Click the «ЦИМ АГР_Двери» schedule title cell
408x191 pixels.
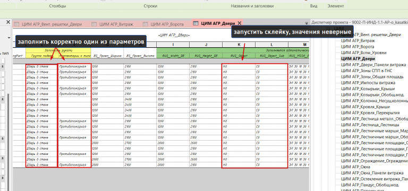(174, 35)
